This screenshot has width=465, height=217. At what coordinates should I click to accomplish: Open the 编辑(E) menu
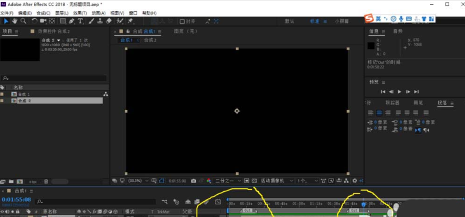click(x=25, y=13)
